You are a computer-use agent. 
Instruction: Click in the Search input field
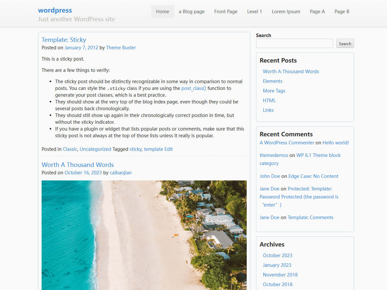pos(294,43)
